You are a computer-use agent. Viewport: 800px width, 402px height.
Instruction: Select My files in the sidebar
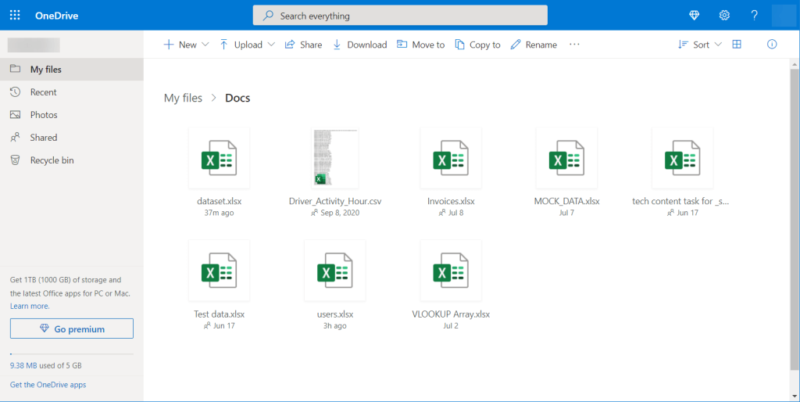(71, 70)
